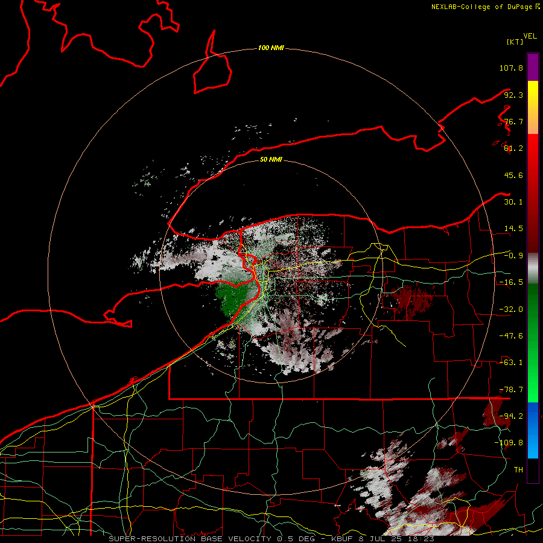
Task: Click the 107.8 velocity scale value
Action: (511, 68)
